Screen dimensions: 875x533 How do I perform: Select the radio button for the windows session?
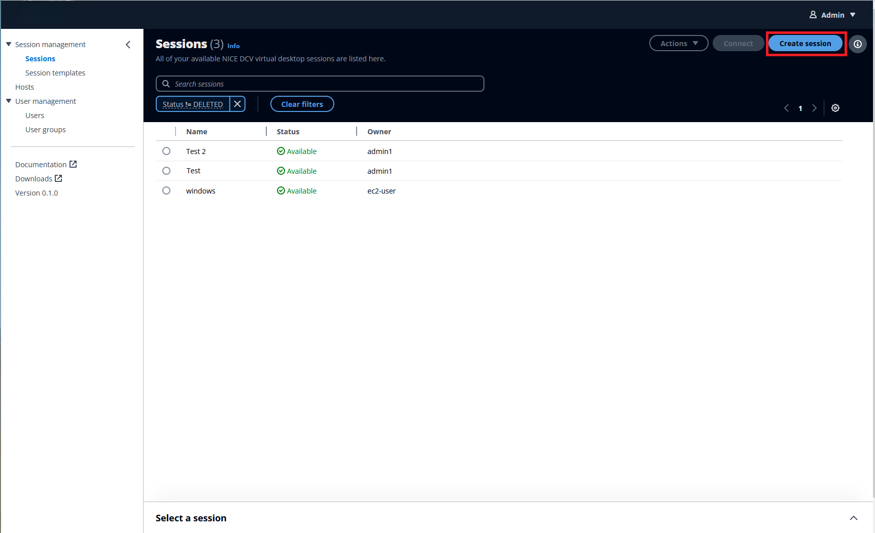(166, 191)
